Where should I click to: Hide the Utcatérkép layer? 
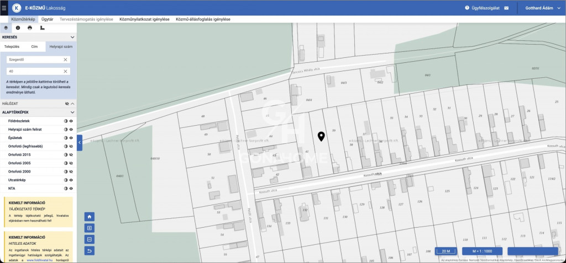click(x=71, y=180)
